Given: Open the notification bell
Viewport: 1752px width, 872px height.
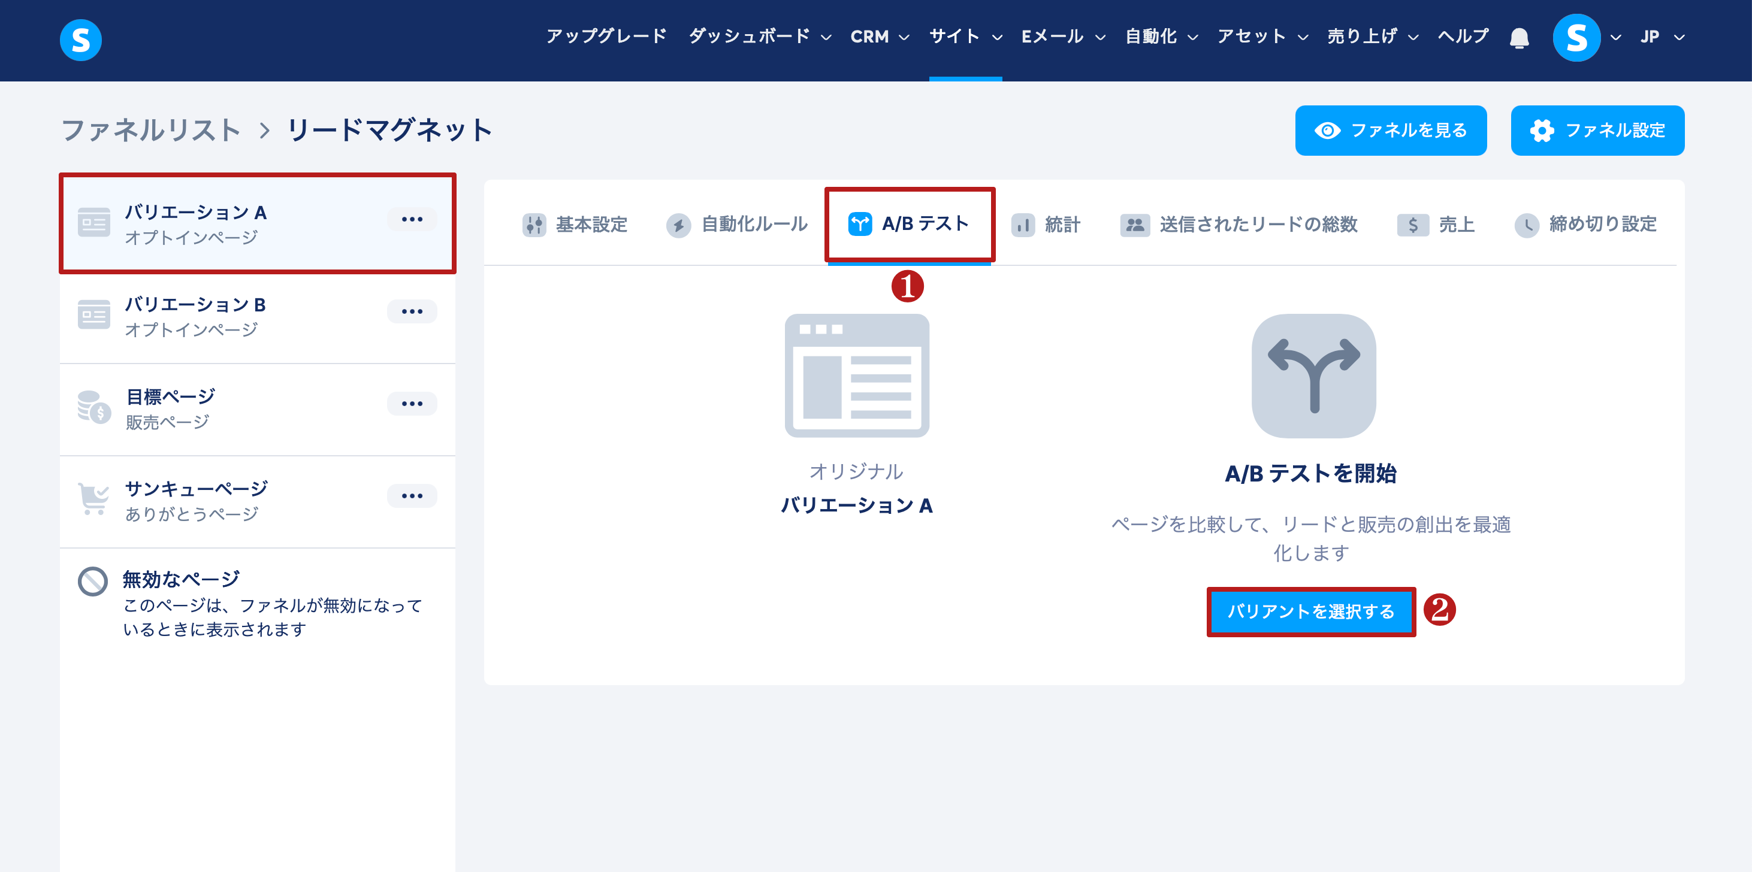Looking at the screenshot, I should (1519, 38).
